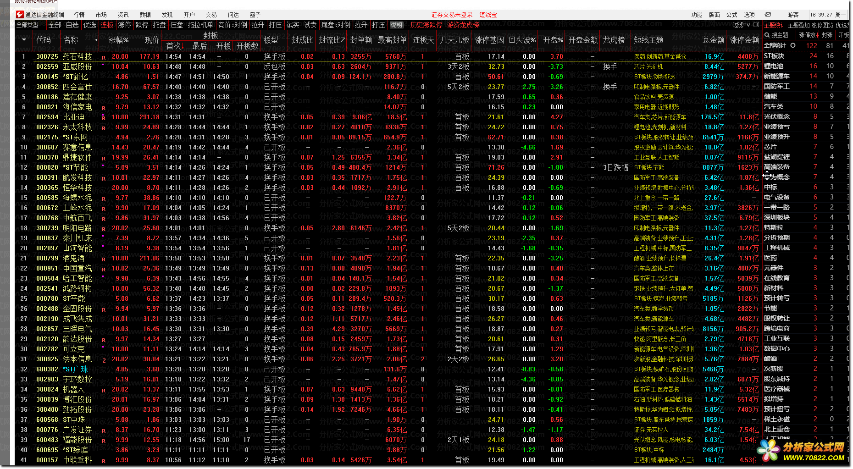Select the 连板 filter tab
853x469 pixels.
click(107, 25)
